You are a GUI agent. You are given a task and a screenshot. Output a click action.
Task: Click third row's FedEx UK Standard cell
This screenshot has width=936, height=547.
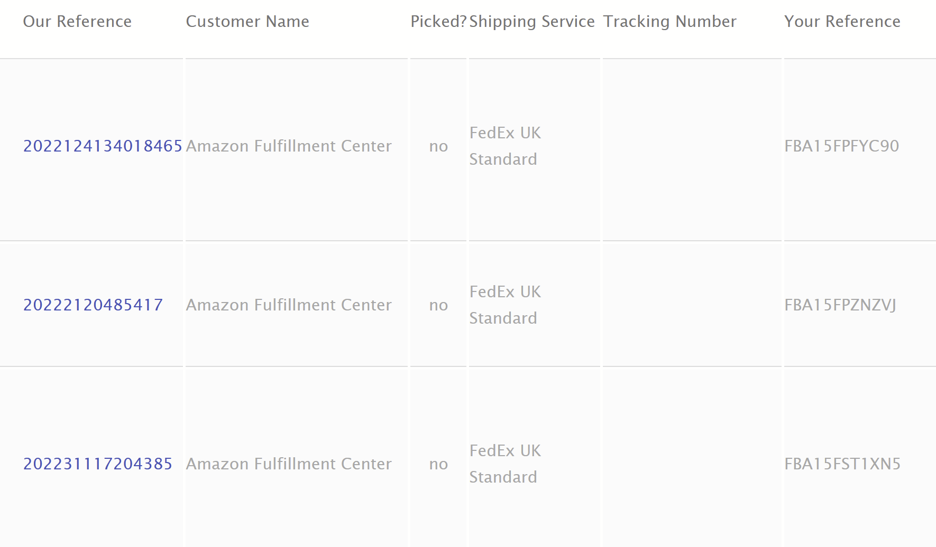click(505, 464)
